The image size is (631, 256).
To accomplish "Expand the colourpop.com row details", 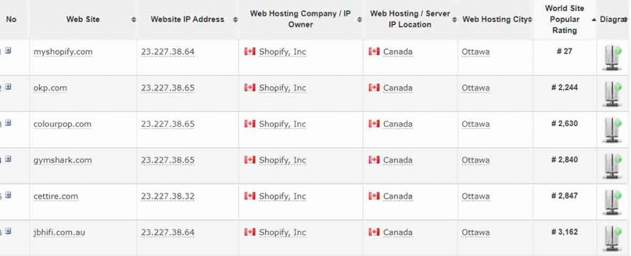I will pyautogui.click(x=8, y=124).
